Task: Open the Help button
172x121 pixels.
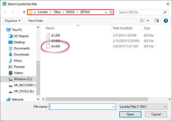Action: click(x=166, y=21)
